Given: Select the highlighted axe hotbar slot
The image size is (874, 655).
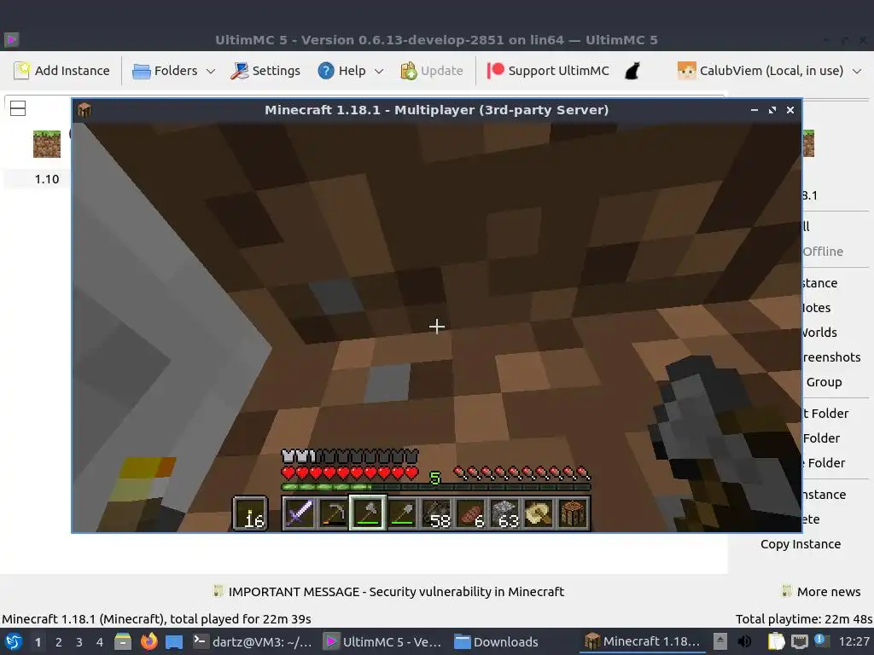Looking at the screenshot, I should coord(367,513).
